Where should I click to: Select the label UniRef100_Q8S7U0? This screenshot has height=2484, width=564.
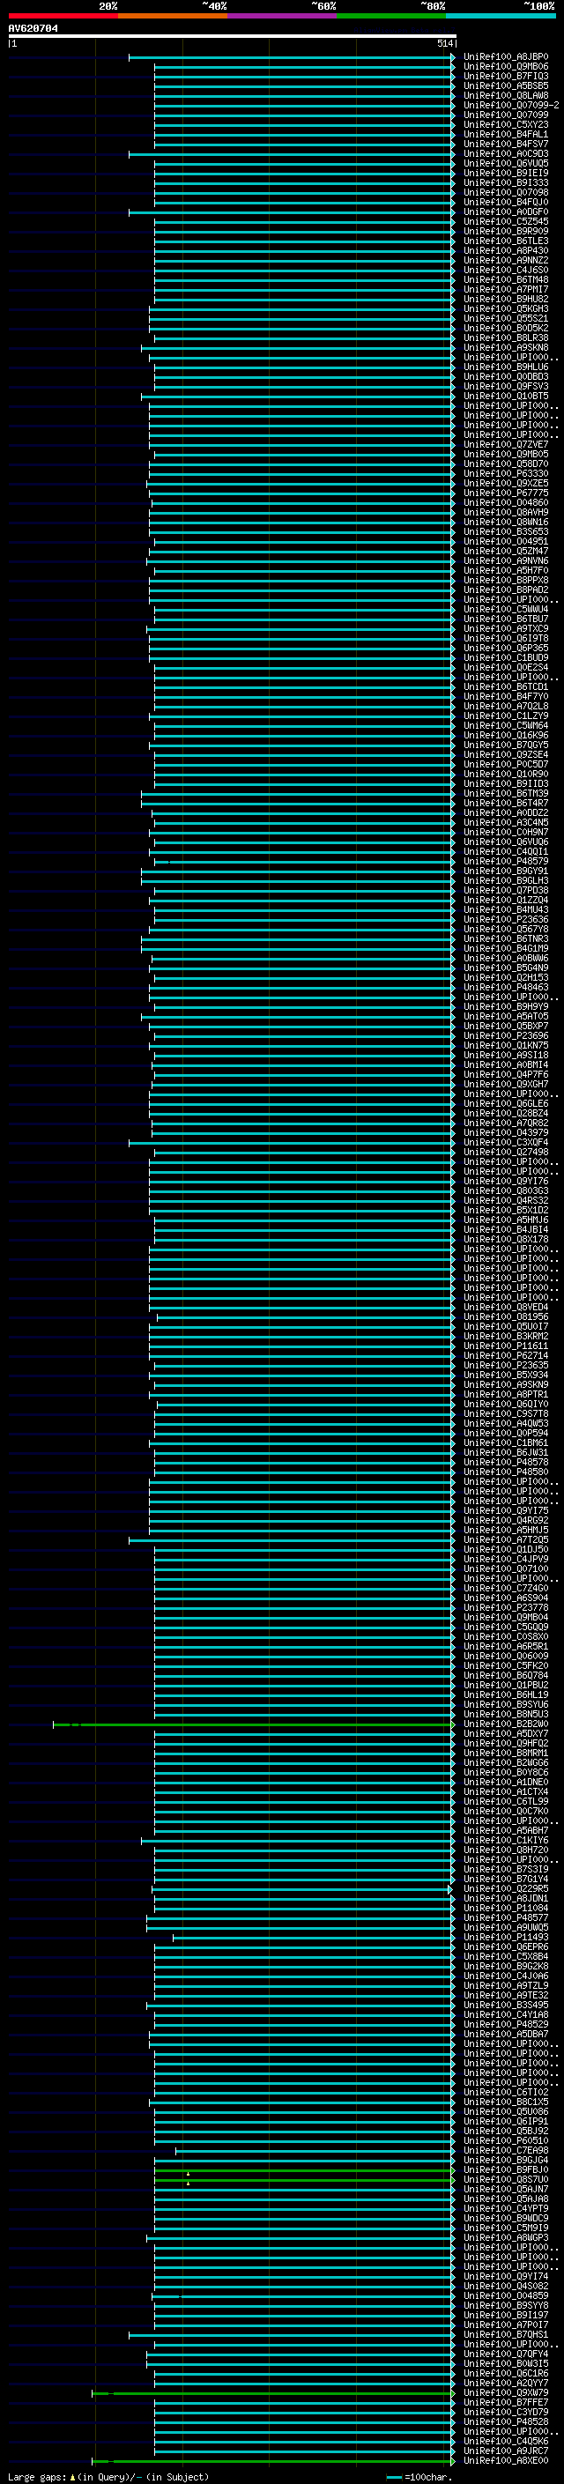(x=506, y=2180)
